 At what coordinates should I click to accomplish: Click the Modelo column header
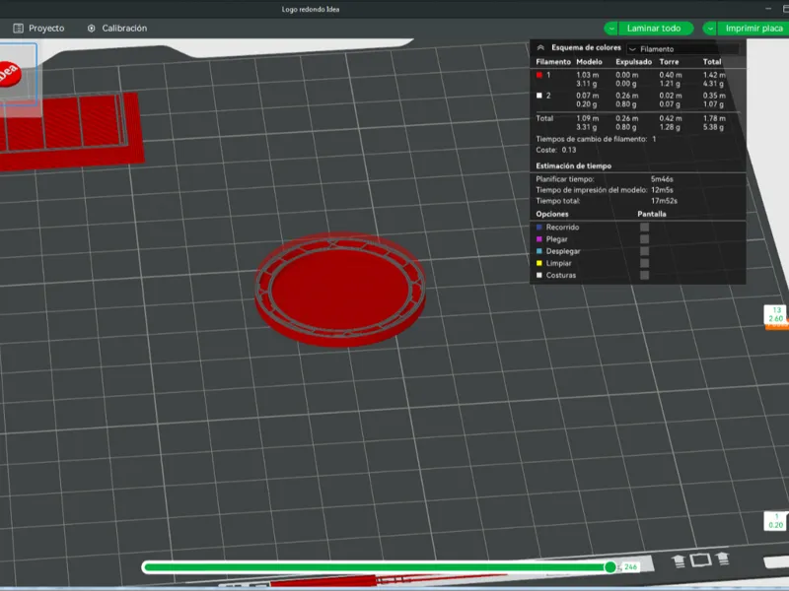click(589, 62)
